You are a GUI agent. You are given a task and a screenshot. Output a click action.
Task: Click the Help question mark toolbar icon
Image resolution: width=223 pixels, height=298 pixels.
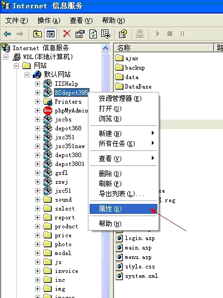(123, 34)
